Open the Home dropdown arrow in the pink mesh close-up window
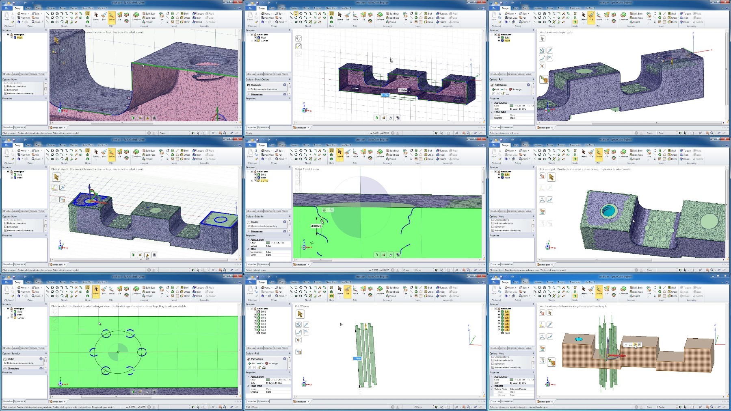The width and height of the screenshot is (731, 411). [x=28, y=14]
